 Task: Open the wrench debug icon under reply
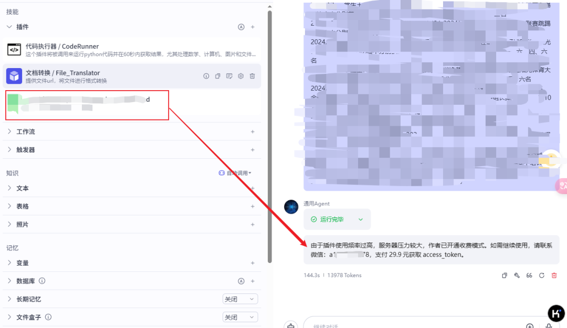click(517, 275)
